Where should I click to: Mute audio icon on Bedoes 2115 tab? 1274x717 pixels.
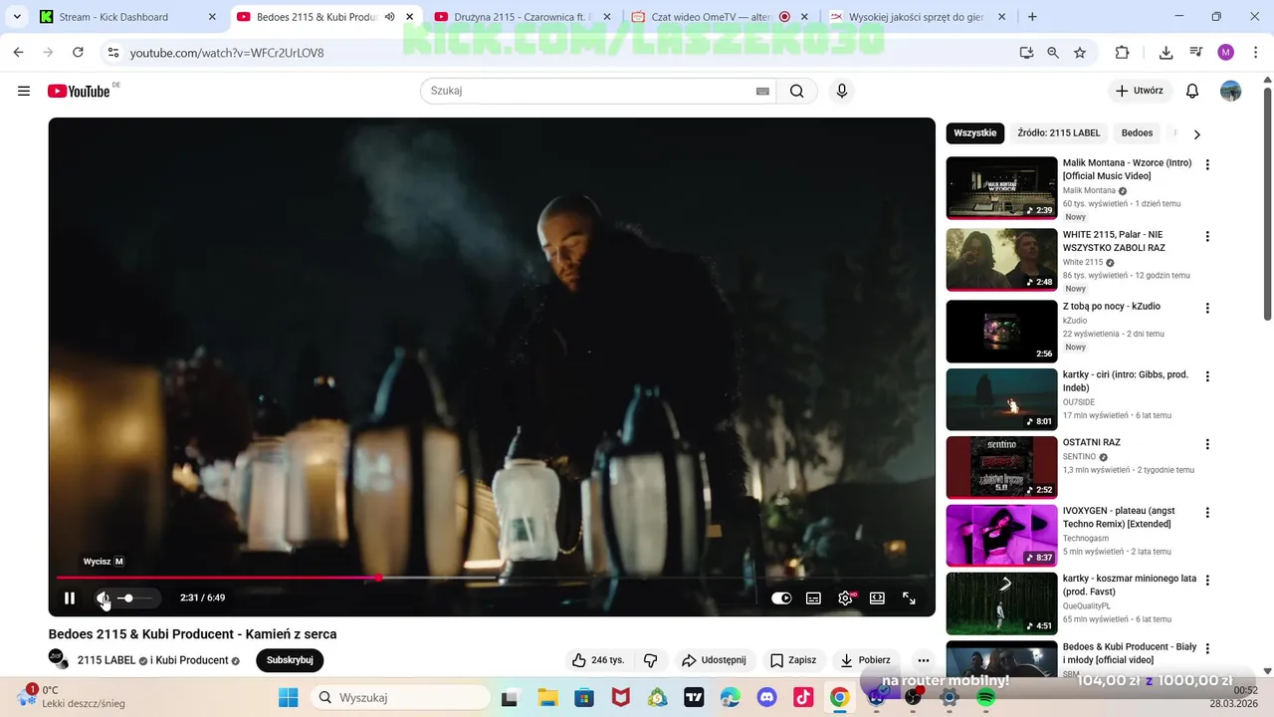point(389,17)
